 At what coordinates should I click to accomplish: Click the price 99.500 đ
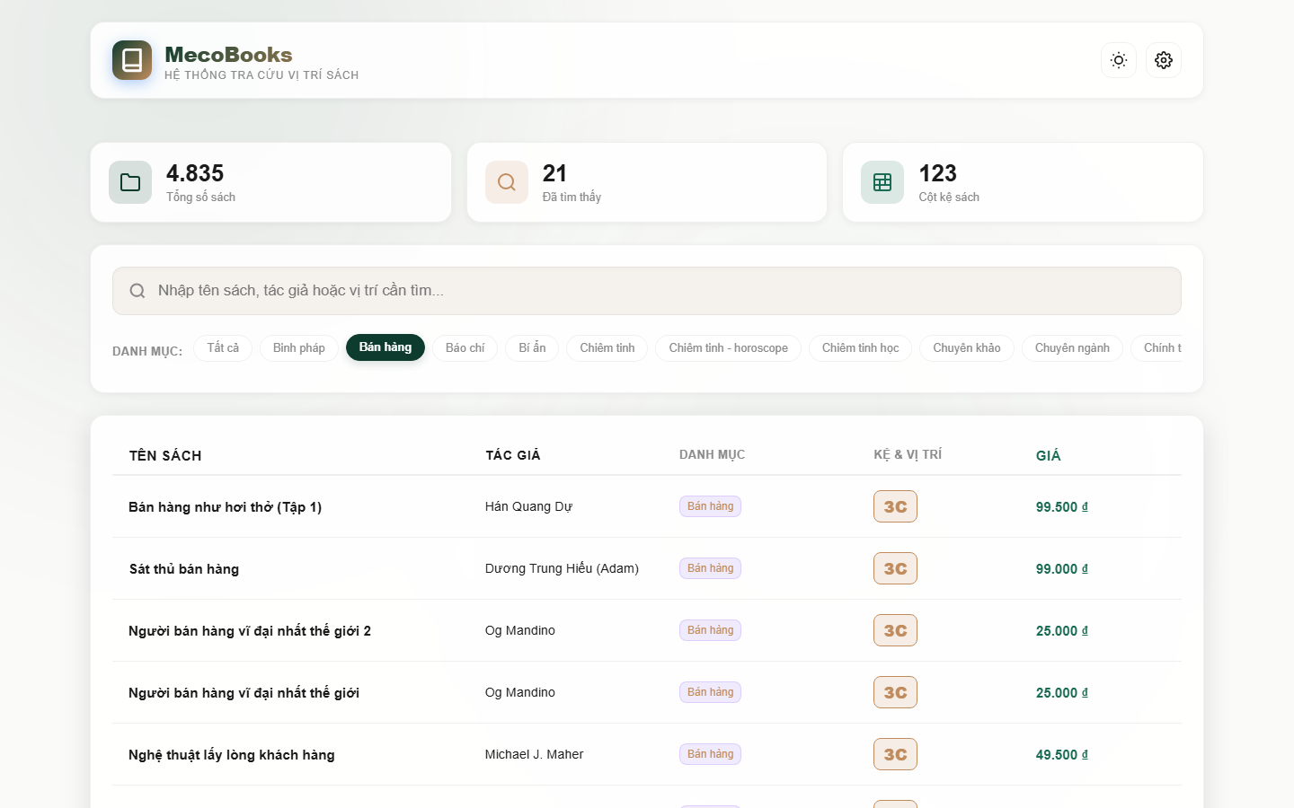click(x=1062, y=507)
